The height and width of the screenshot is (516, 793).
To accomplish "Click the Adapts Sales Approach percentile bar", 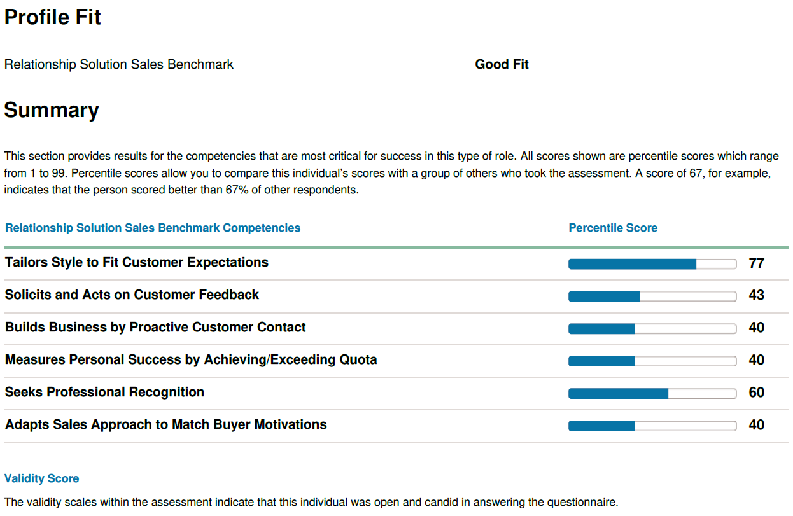I will click(652, 426).
